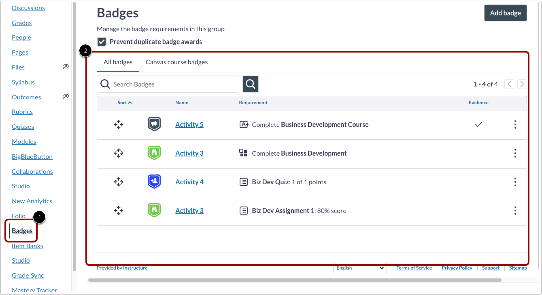The width and height of the screenshot is (542, 295).
Task: Open the three-dot menu in Complete Business Development row
Action: click(515, 153)
